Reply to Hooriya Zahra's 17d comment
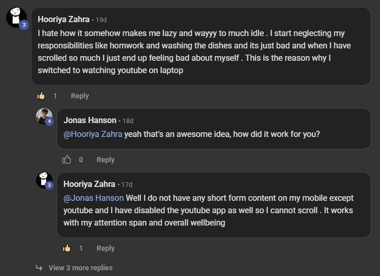 [x=105, y=248]
